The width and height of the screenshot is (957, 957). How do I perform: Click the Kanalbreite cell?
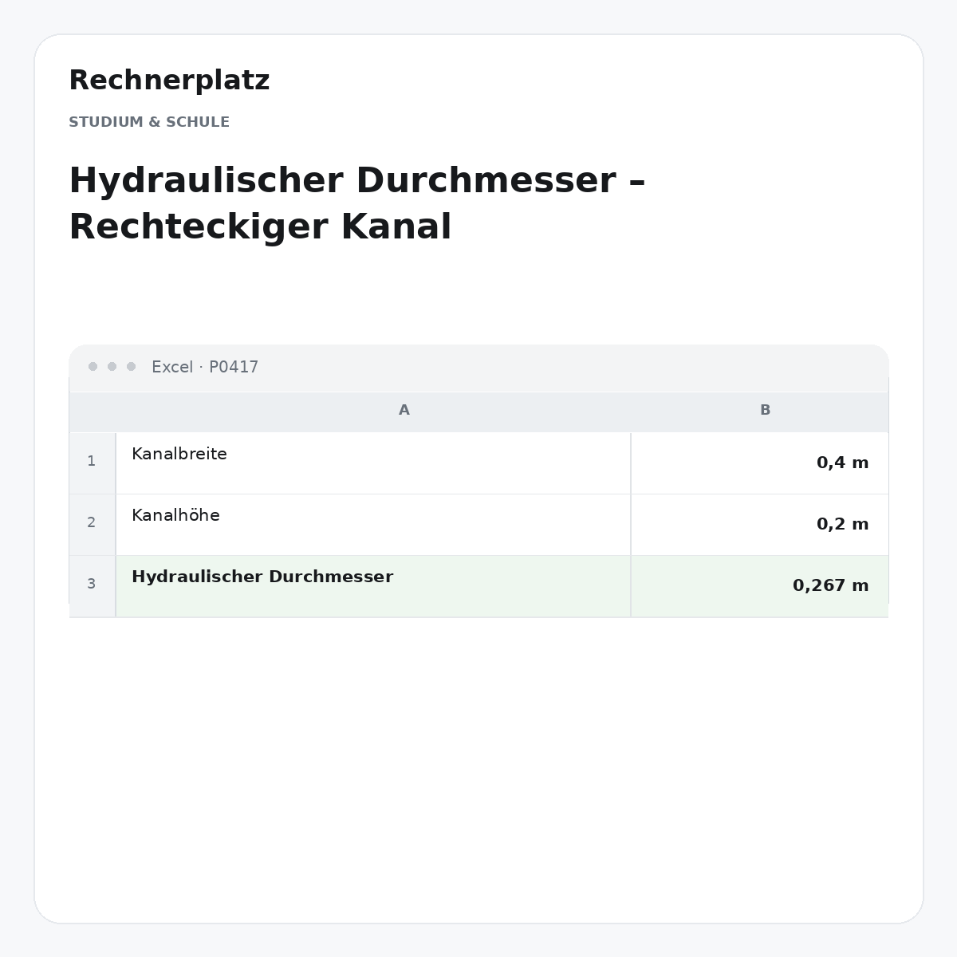coord(373,463)
